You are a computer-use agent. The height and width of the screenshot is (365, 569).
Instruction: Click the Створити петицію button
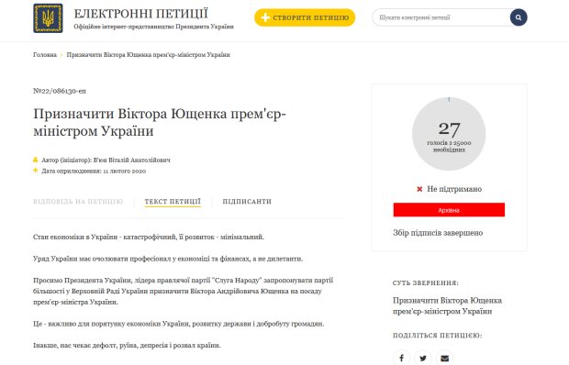click(305, 17)
